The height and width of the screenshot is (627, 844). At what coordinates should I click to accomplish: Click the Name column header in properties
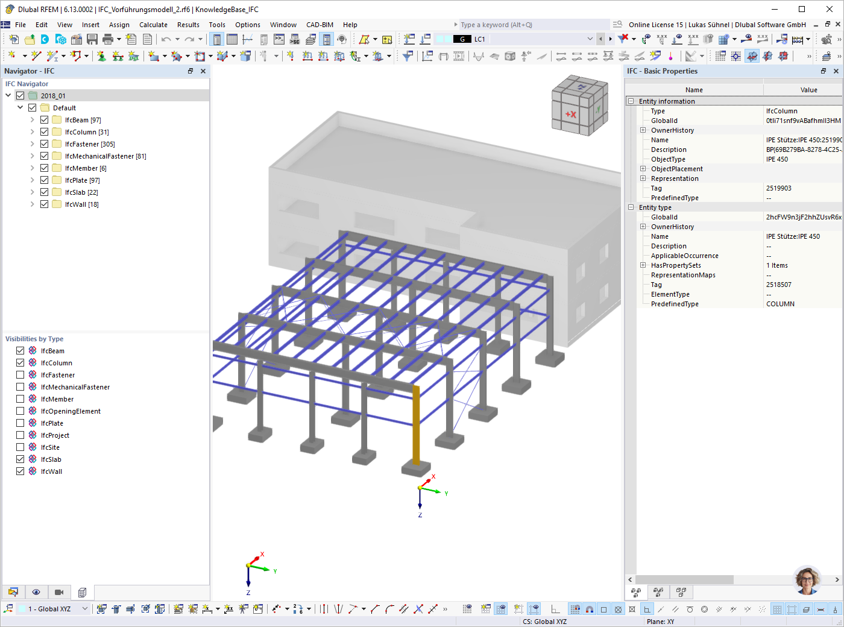pos(694,90)
